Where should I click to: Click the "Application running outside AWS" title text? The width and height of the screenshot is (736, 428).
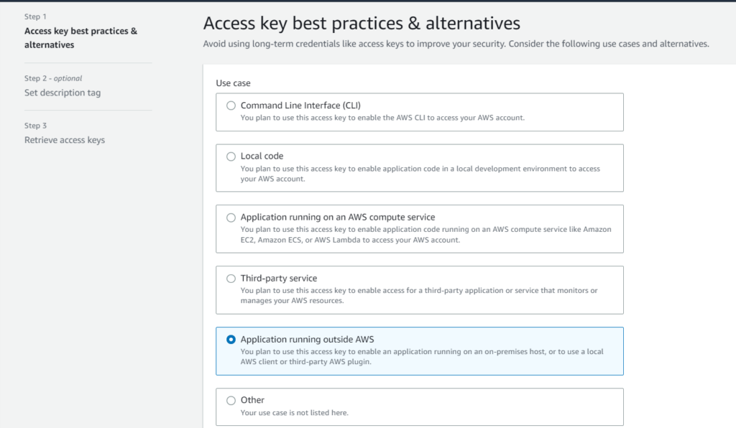307,340
